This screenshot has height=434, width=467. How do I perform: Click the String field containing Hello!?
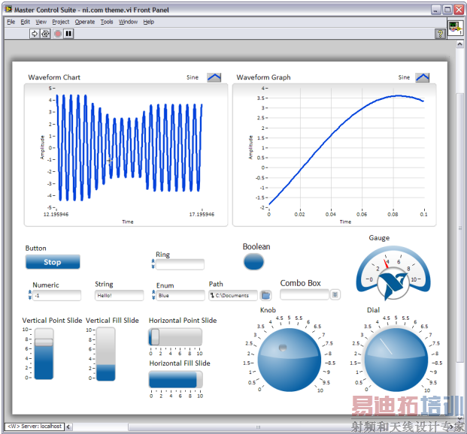(119, 295)
